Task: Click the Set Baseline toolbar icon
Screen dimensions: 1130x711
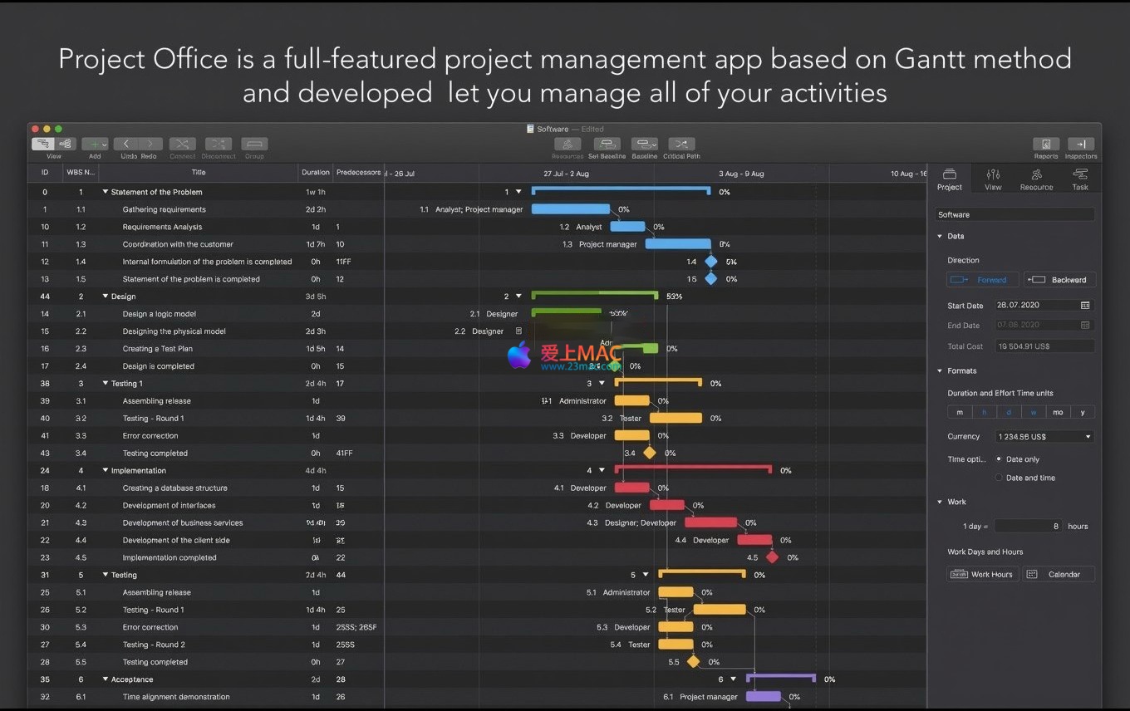Action: coord(607,145)
